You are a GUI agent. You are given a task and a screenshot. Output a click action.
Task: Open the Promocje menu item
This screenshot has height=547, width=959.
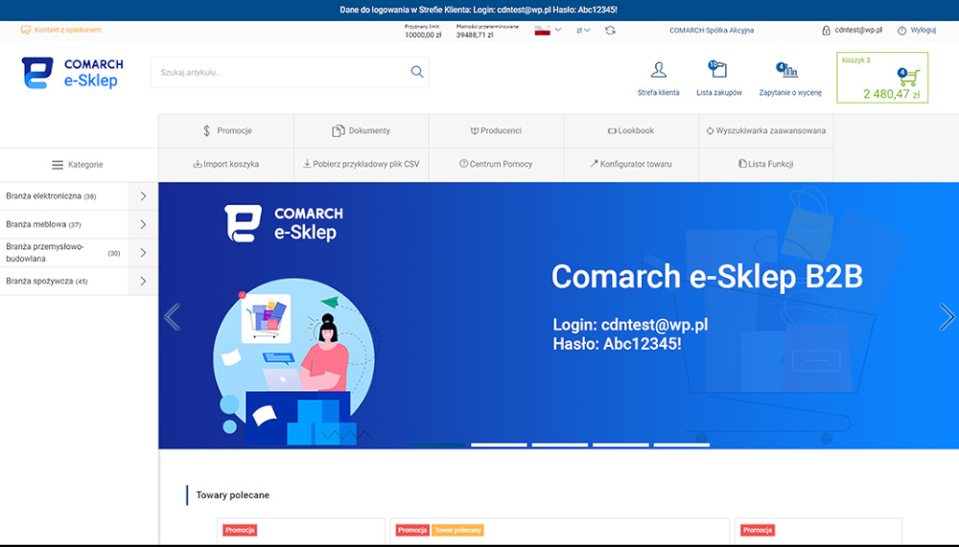226,130
